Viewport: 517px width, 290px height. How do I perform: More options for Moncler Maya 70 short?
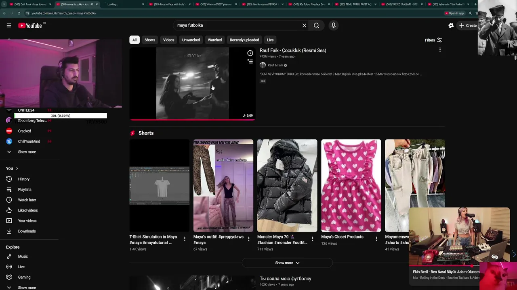(312, 239)
